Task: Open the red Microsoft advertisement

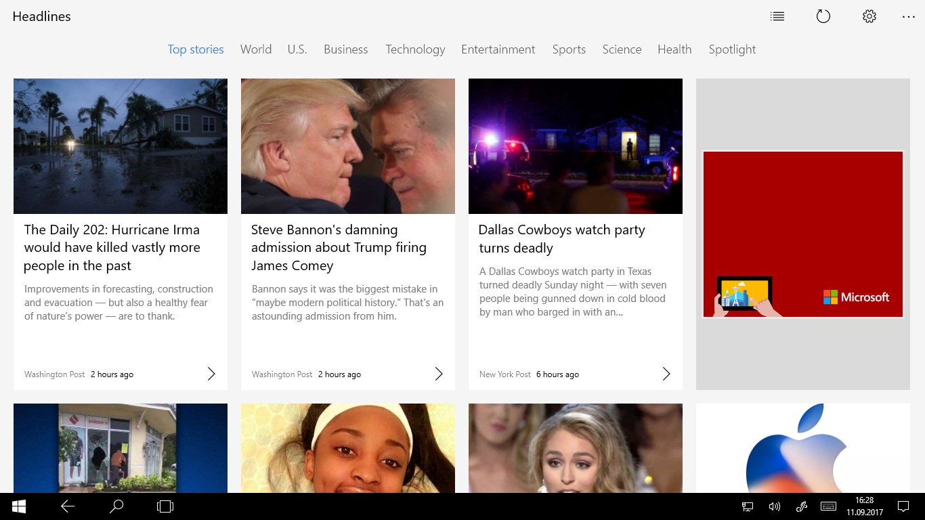Action: [803, 234]
